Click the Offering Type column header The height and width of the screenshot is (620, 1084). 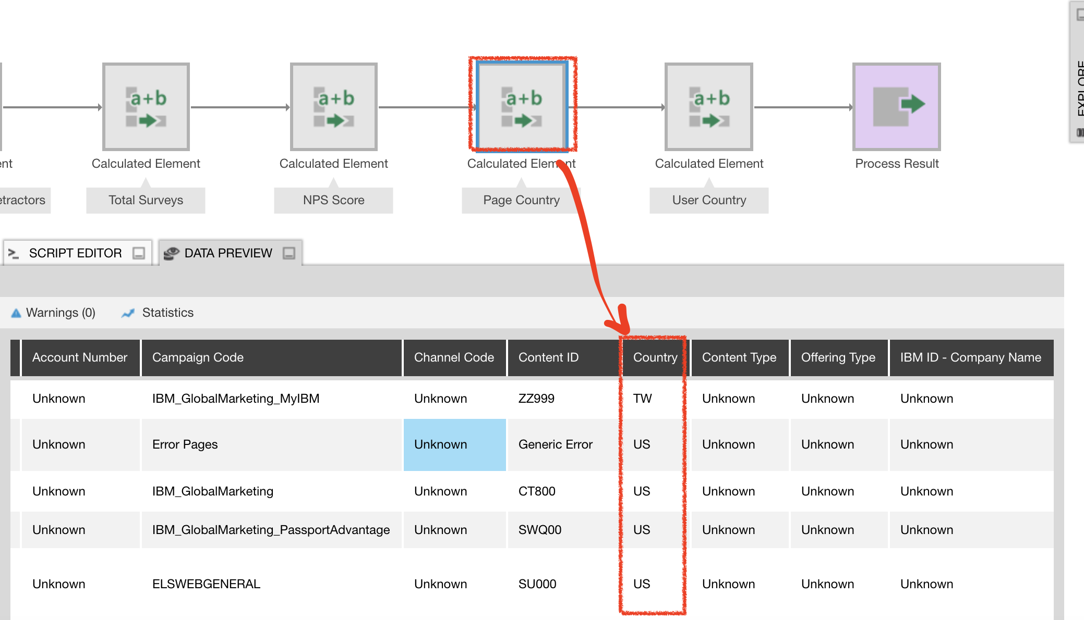[x=839, y=357]
